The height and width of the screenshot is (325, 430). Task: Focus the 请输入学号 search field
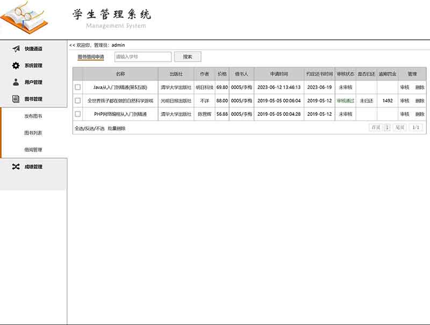142,56
